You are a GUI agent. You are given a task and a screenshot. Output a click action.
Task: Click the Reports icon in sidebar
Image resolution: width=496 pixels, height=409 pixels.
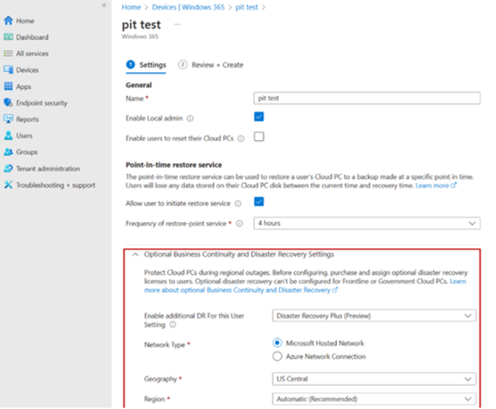8,119
